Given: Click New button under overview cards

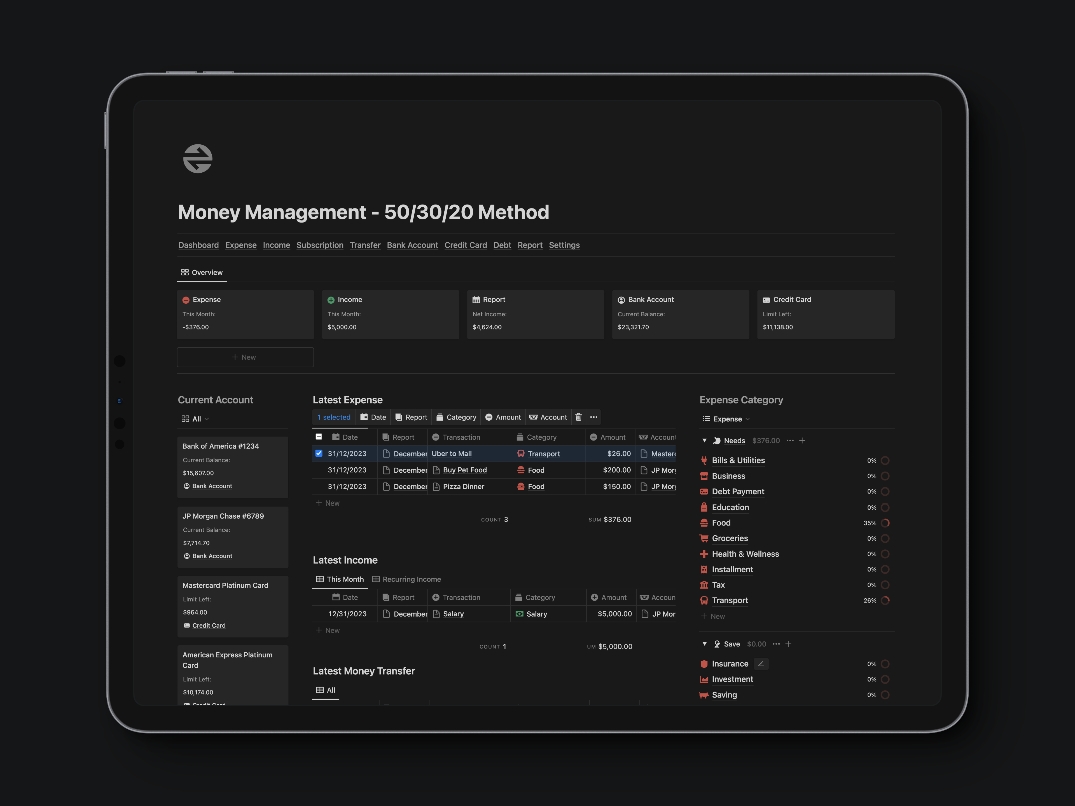Looking at the screenshot, I should tap(246, 357).
